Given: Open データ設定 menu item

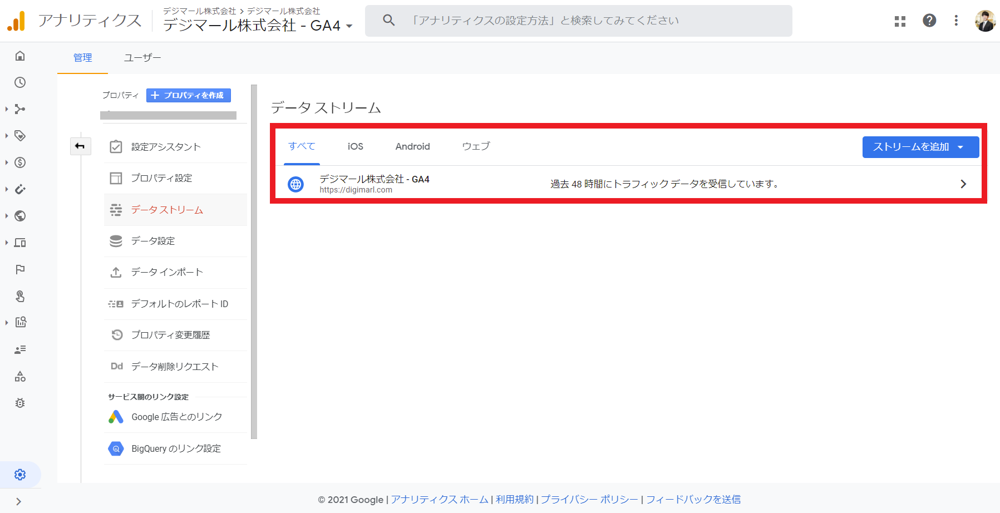Looking at the screenshot, I should [x=175, y=241].
